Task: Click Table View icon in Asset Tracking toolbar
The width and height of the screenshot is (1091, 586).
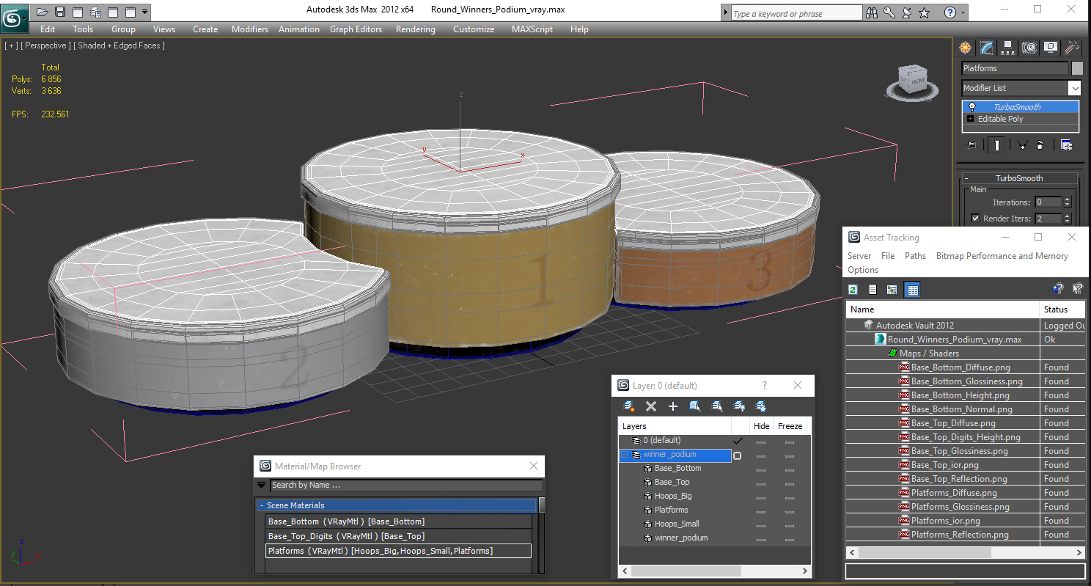Action: click(912, 290)
